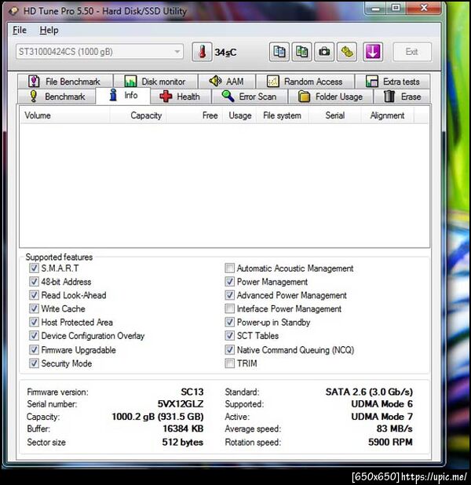This screenshot has height=485, width=471.
Task: Toggle Host Protected Area checkbox
Action: point(34,323)
